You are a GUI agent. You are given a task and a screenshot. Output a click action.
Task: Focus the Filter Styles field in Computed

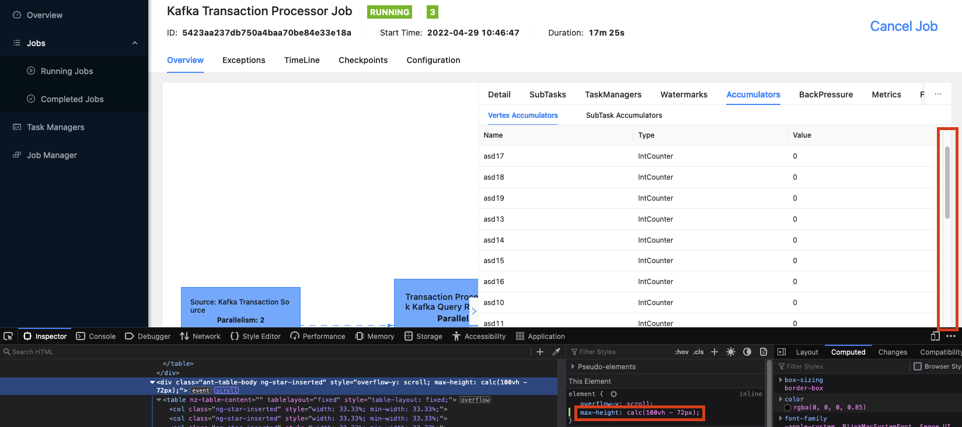point(844,366)
